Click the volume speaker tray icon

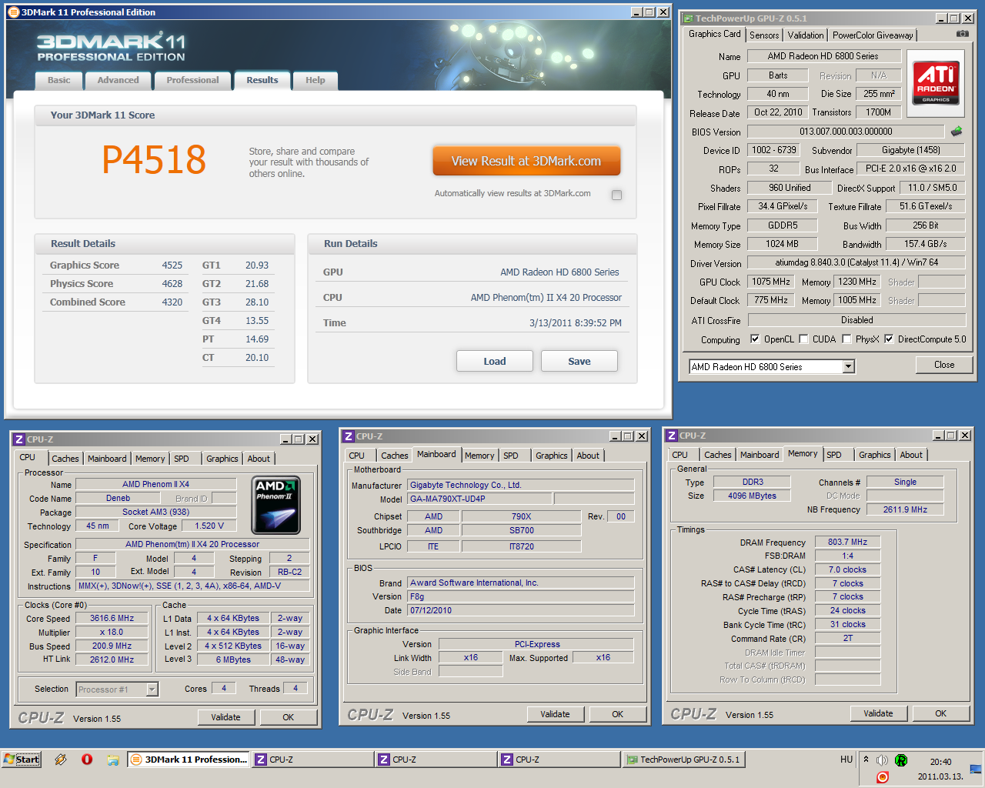point(882,760)
